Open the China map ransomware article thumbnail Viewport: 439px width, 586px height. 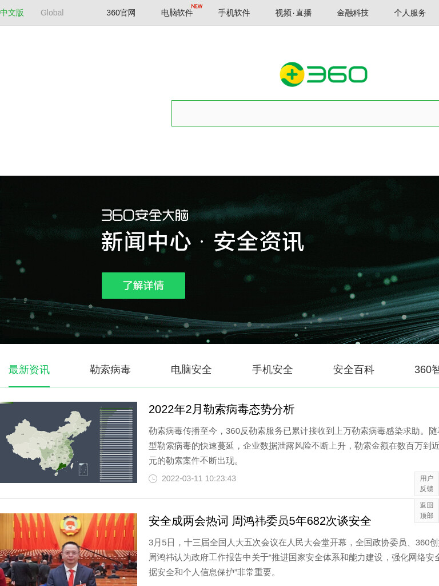click(69, 442)
